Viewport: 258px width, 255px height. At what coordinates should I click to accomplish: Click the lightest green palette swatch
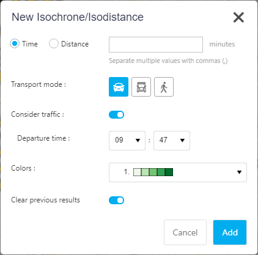click(137, 172)
